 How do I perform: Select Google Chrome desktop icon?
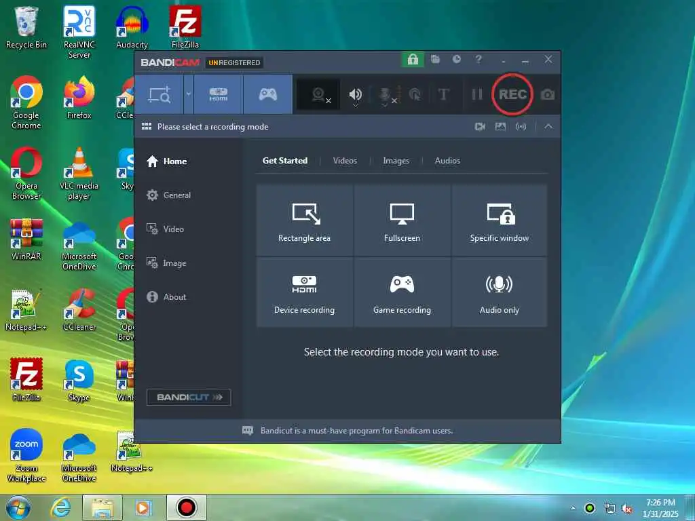[26, 103]
